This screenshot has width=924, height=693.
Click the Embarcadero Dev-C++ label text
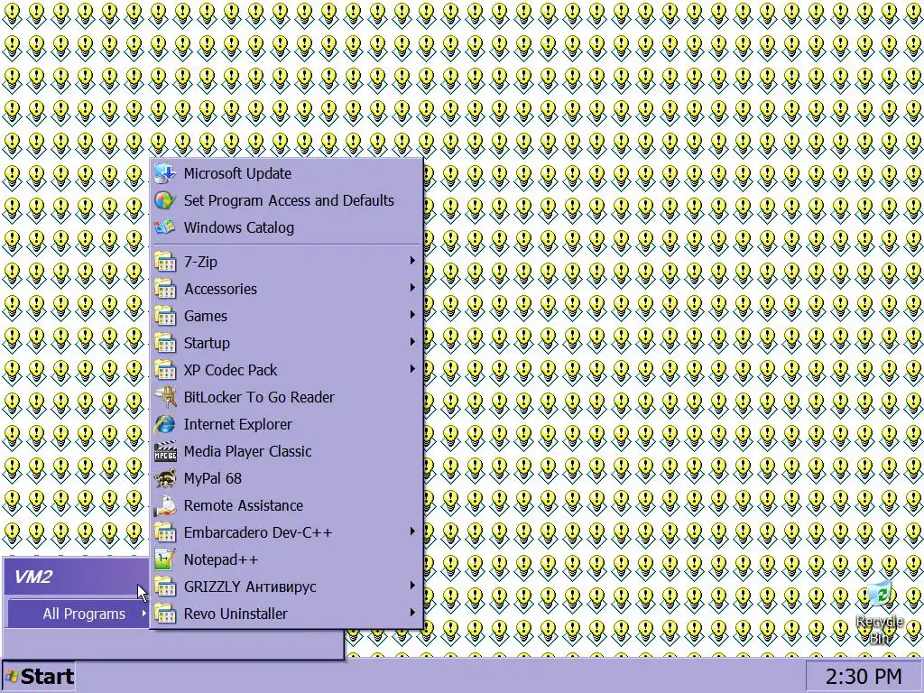[258, 532]
